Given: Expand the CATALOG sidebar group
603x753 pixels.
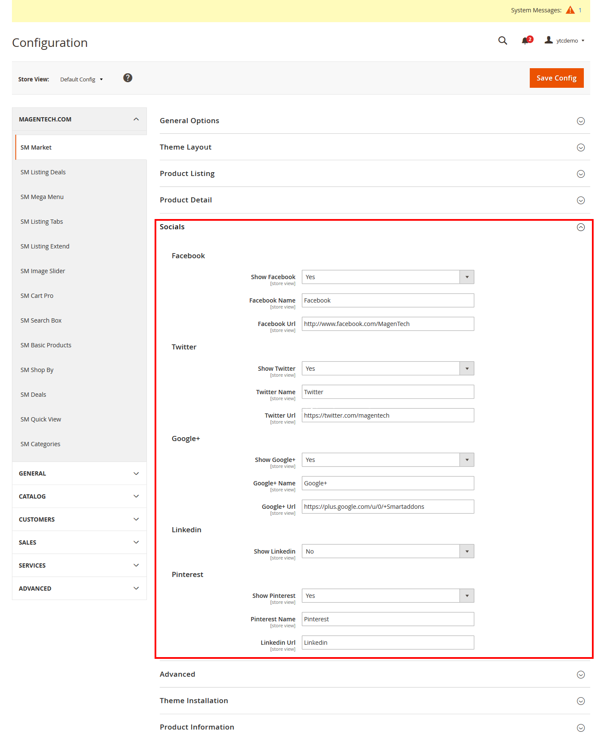Looking at the screenshot, I should tap(79, 496).
